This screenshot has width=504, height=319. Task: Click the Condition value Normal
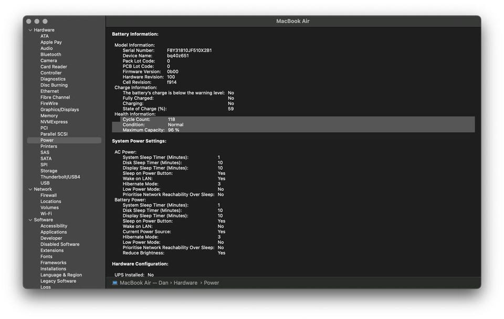tap(175, 125)
